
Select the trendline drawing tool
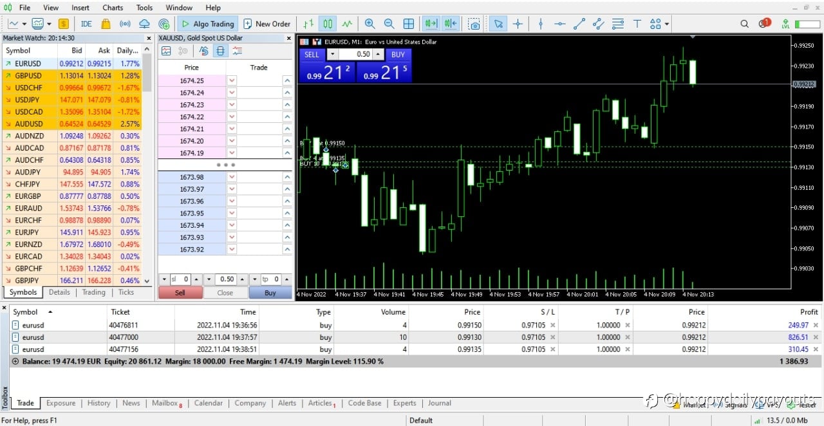[x=579, y=24]
